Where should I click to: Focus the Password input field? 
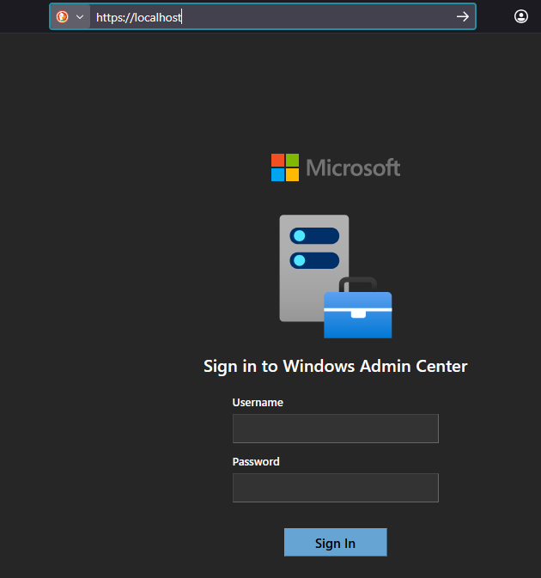[x=335, y=488]
